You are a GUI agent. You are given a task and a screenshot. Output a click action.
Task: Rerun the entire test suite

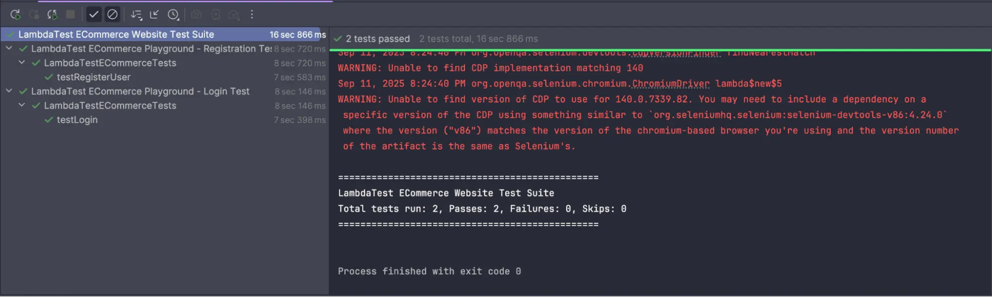(x=15, y=14)
